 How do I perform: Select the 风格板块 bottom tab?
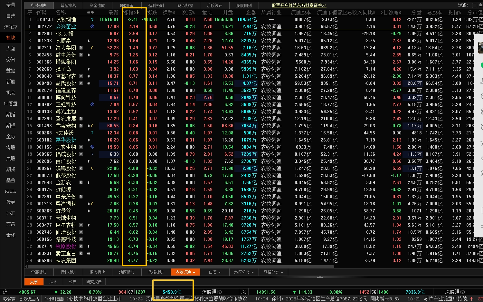pyautogui.click(x=156, y=272)
